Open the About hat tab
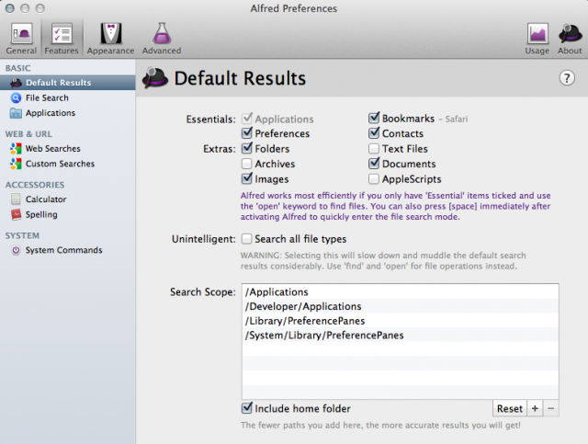This screenshot has height=444, width=588. (570, 38)
